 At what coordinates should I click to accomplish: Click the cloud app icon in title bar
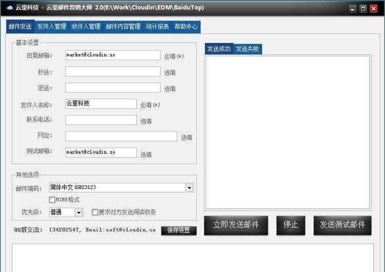click(10, 8)
